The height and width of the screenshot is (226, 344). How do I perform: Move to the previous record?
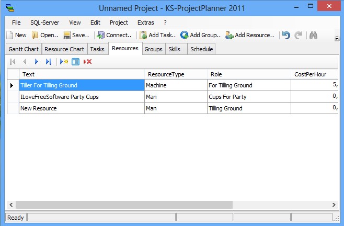[x=25, y=62]
